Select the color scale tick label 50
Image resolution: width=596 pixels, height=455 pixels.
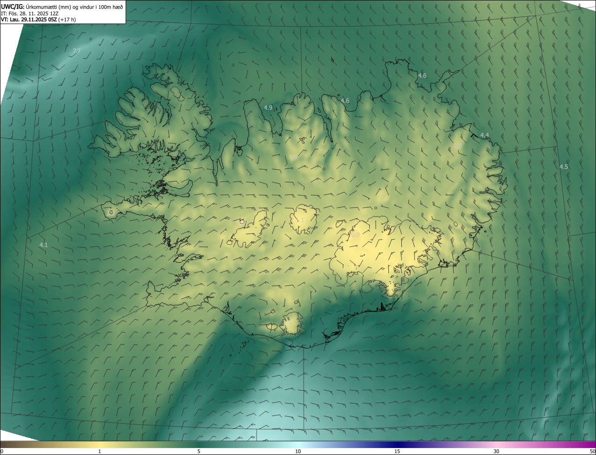coord(592,451)
